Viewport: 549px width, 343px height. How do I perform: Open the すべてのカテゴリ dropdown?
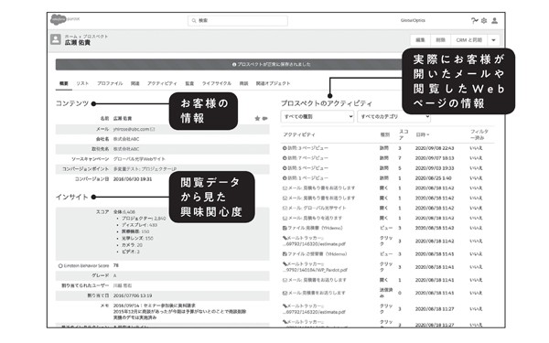[393, 116]
